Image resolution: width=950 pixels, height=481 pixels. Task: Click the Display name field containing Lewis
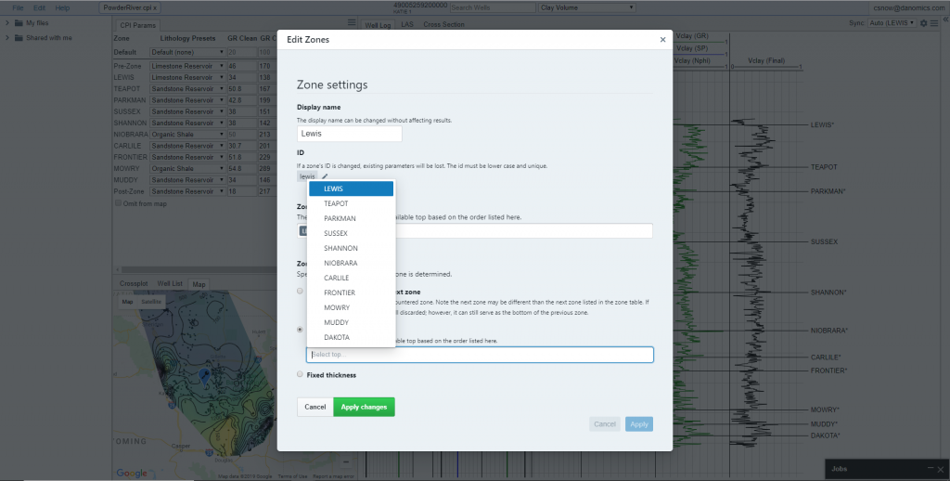pos(350,134)
